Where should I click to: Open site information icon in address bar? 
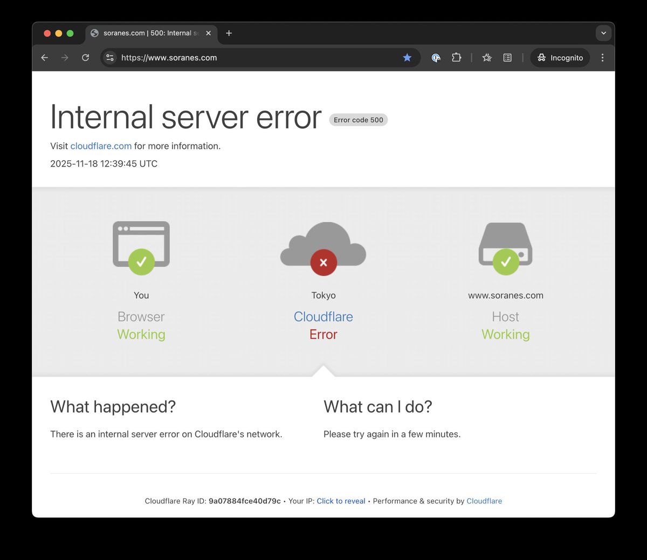(x=110, y=58)
